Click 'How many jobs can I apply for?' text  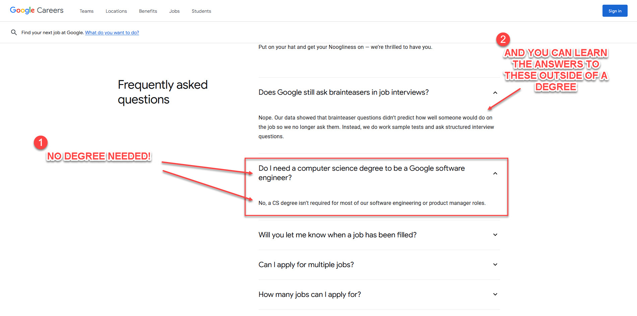pos(310,295)
